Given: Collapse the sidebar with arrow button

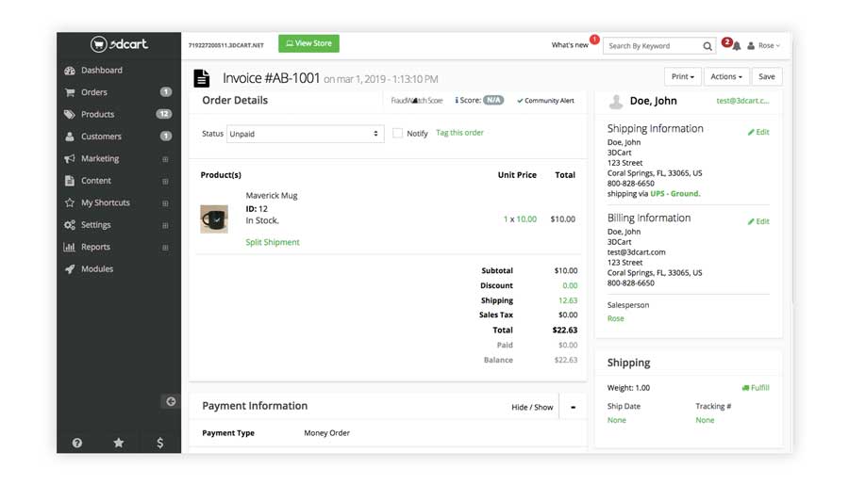Looking at the screenshot, I should (x=171, y=401).
